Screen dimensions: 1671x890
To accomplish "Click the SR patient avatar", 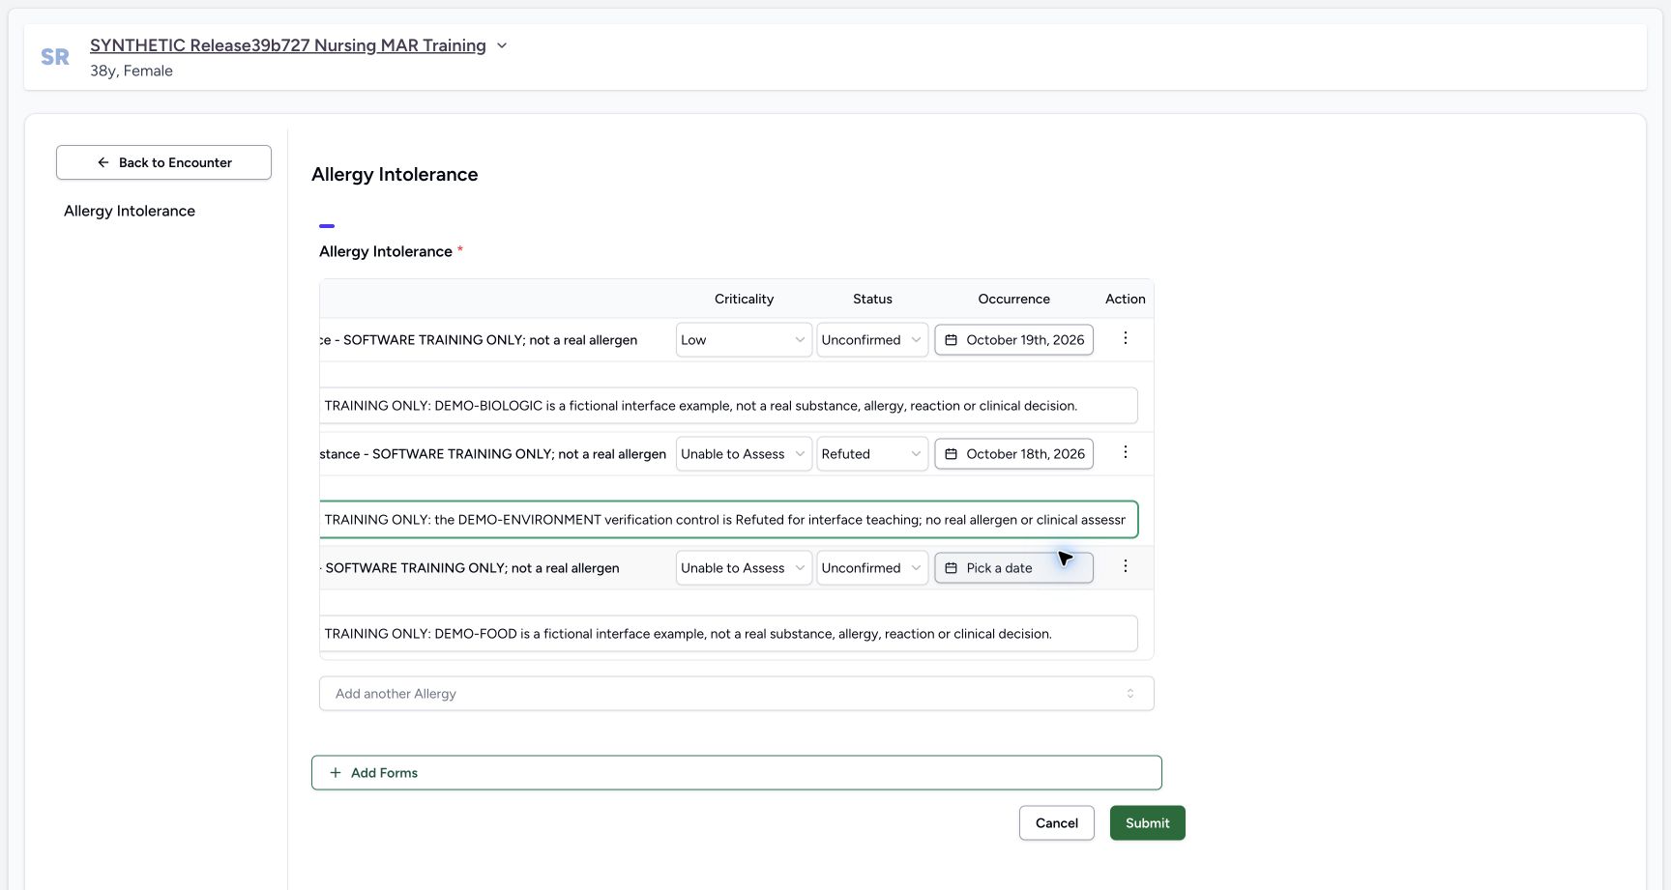I will coord(55,57).
